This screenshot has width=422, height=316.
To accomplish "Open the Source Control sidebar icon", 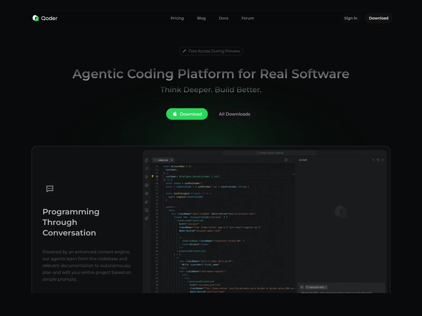I will (147, 177).
